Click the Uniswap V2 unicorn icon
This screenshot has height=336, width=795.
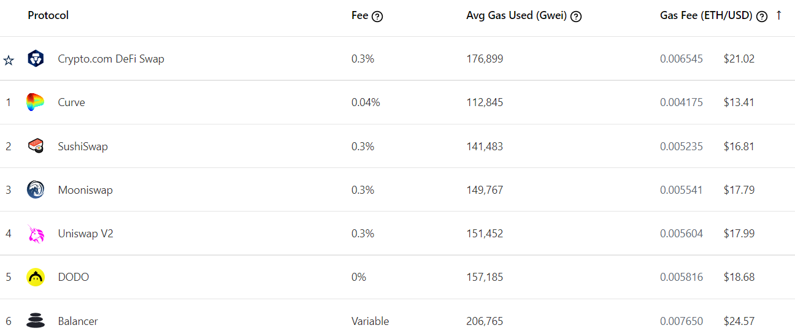36,234
